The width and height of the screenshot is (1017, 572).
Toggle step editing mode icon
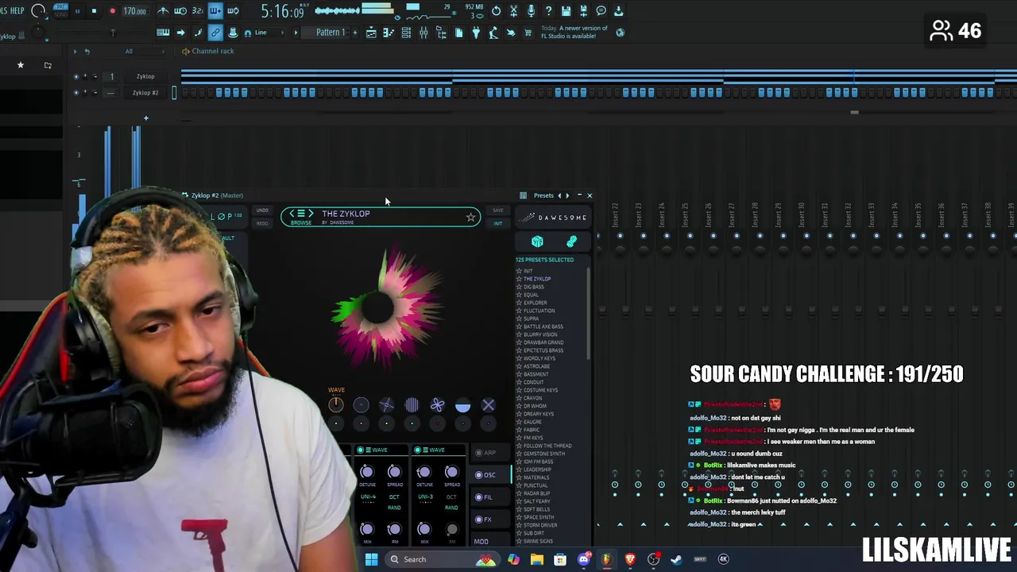coord(215,11)
